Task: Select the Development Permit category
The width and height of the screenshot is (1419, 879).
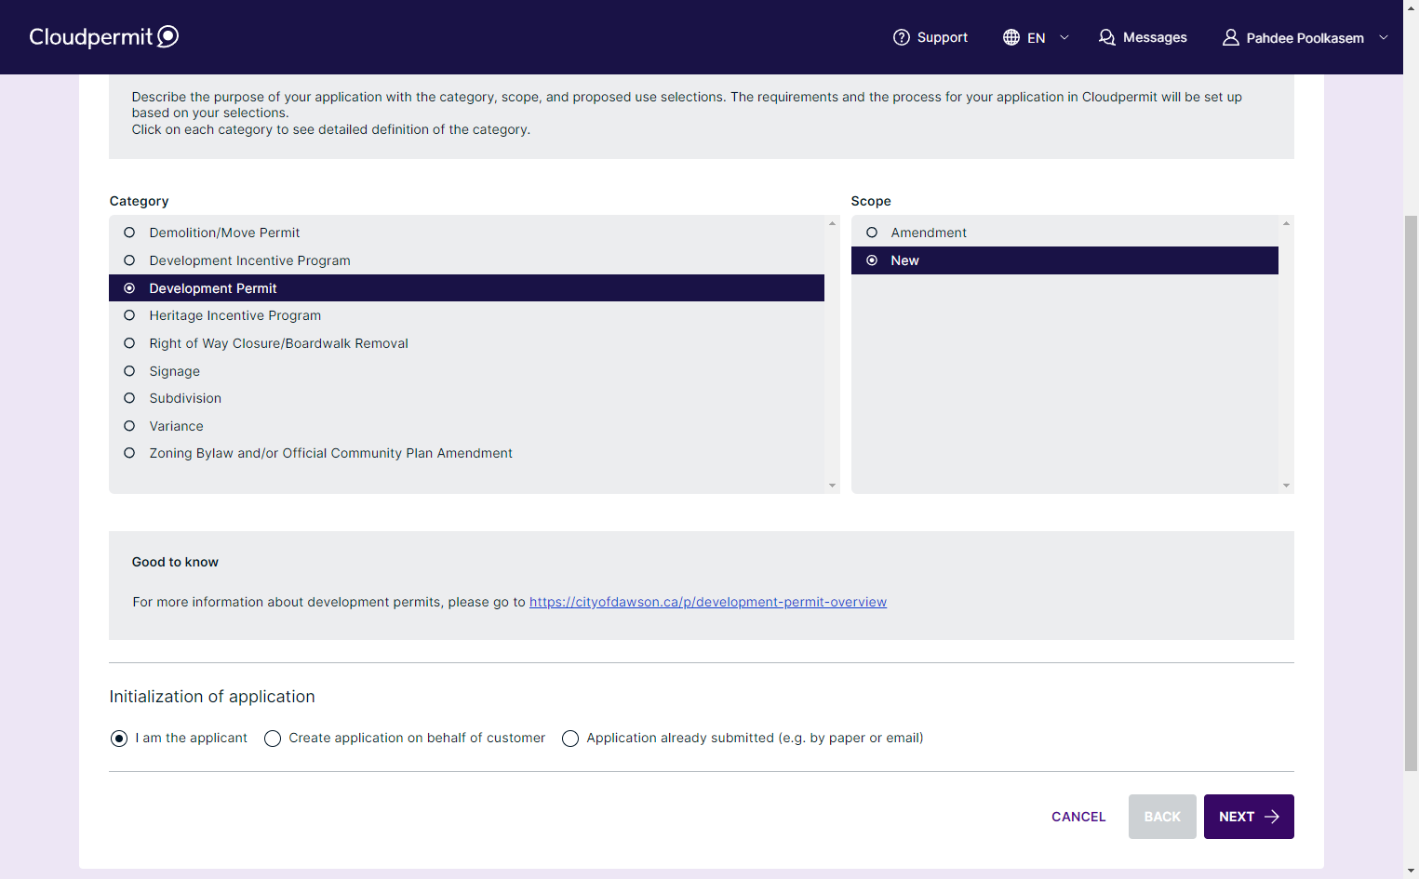Action: [x=466, y=288]
